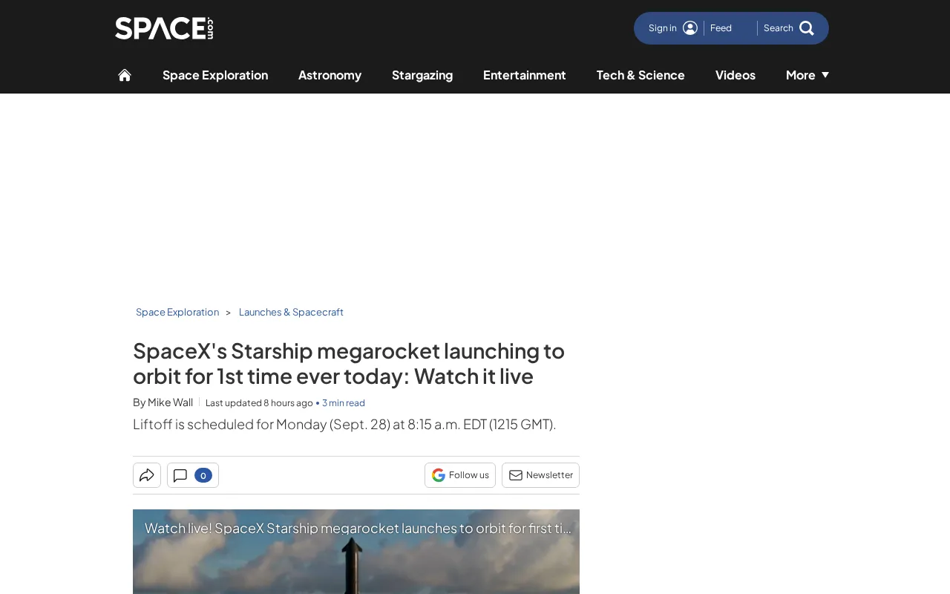Open the Feed link
950x594 pixels.
tap(721, 28)
